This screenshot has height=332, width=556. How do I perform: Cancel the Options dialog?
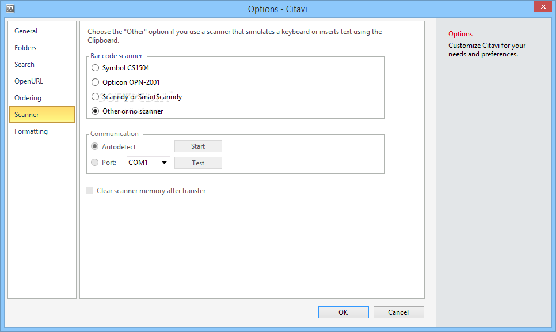pyautogui.click(x=398, y=312)
